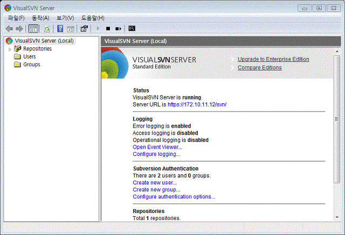Screen dimensions: 345x235
Task: Select Repositories in the tree
Action: click(x=37, y=48)
